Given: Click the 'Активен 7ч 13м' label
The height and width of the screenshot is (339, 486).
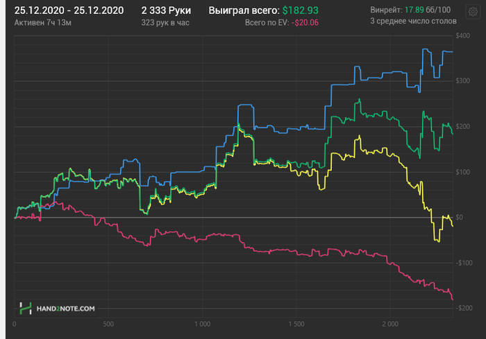Looking at the screenshot, I should pyautogui.click(x=43, y=23).
